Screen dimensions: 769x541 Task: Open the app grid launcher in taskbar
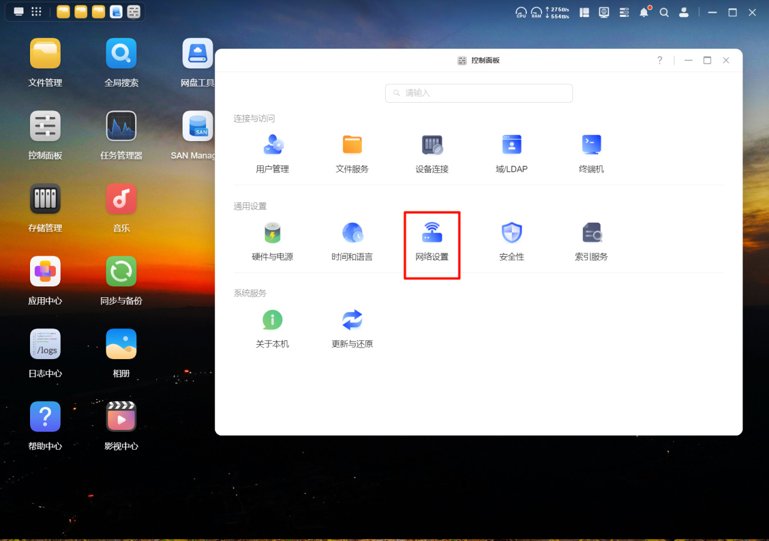click(x=37, y=11)
